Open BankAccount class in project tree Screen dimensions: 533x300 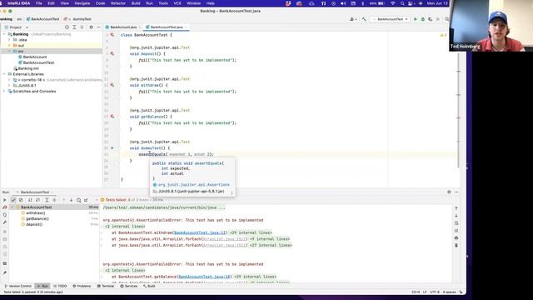[35, 57]
